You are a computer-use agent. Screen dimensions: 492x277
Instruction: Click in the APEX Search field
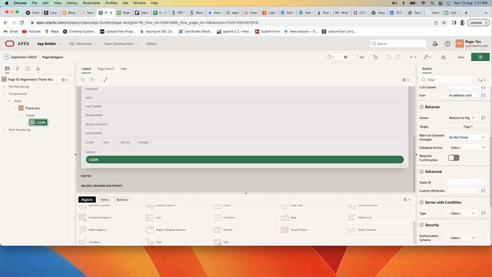(x=398, y=44)
